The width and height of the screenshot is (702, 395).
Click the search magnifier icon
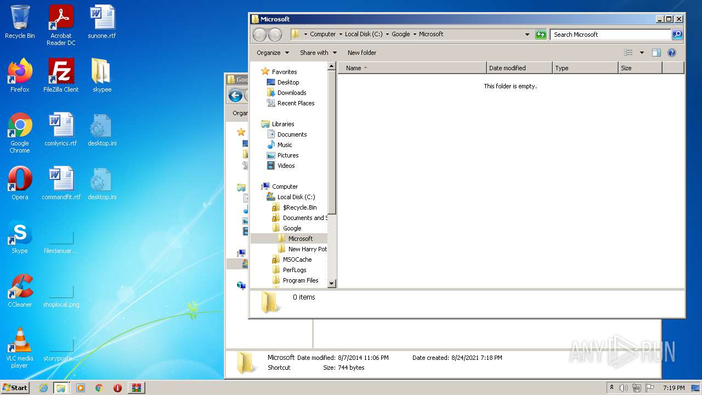coord(677,35)
